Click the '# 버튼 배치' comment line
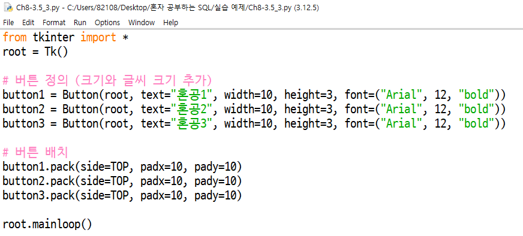Screen dimensions: 523x236 [x=35, y=152]
